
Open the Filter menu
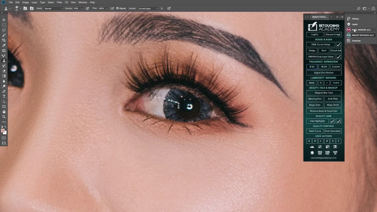coord(59,2)
